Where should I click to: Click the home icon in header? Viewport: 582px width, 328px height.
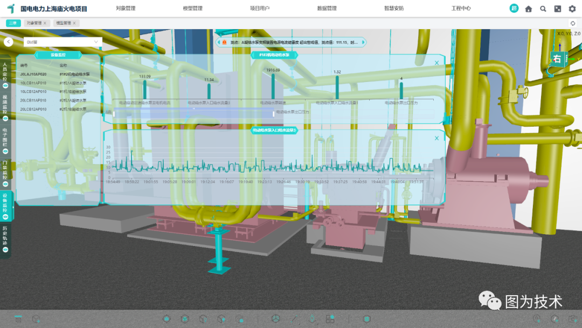click(529, 9)
